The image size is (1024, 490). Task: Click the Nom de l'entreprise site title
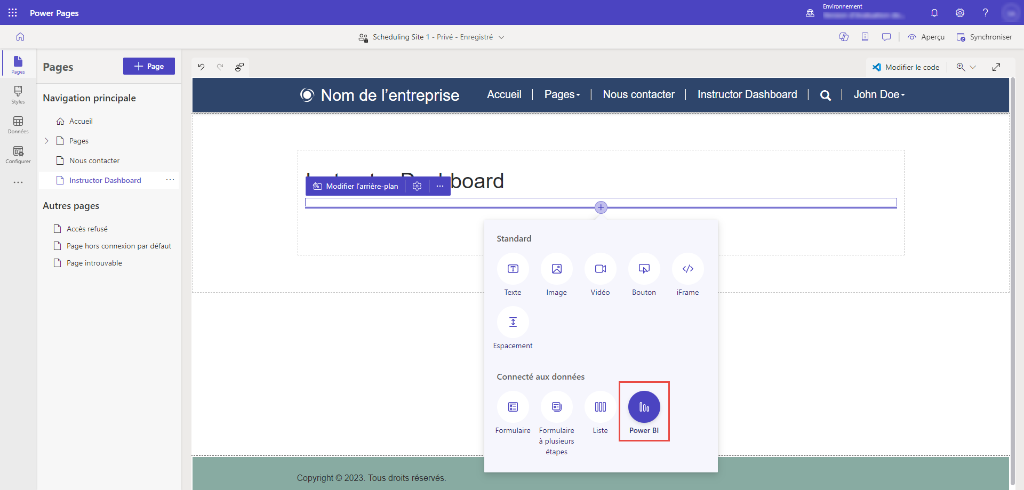pos(390,95)
